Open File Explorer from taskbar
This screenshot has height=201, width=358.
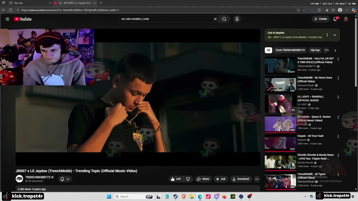tap(192, 197)
